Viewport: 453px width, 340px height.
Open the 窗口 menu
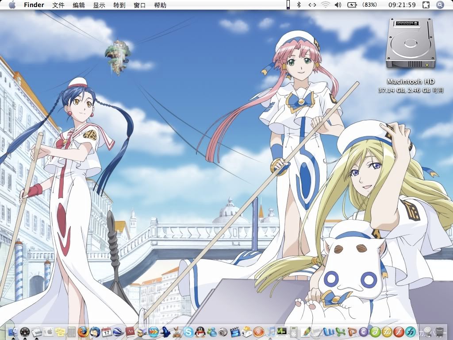tap(139, 5)
